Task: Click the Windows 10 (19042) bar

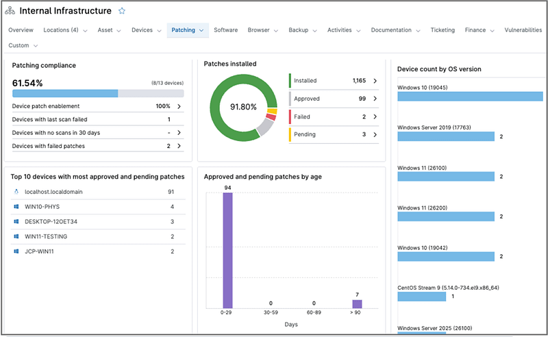Action: coord(446,257)
